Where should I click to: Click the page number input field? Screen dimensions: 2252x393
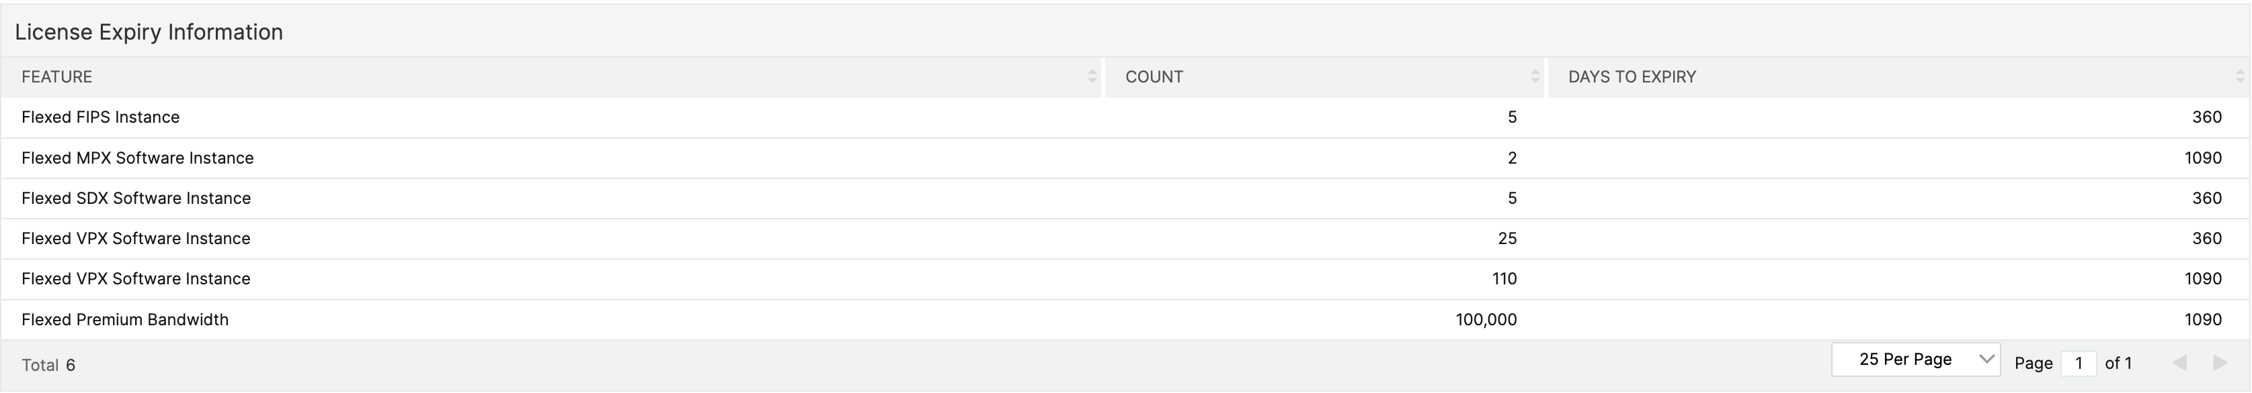click(x=2078, y=363)
